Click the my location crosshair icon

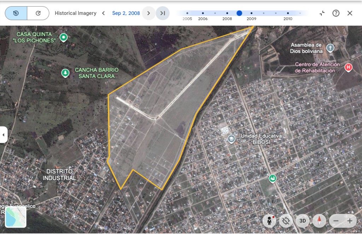tap(286, 221)
